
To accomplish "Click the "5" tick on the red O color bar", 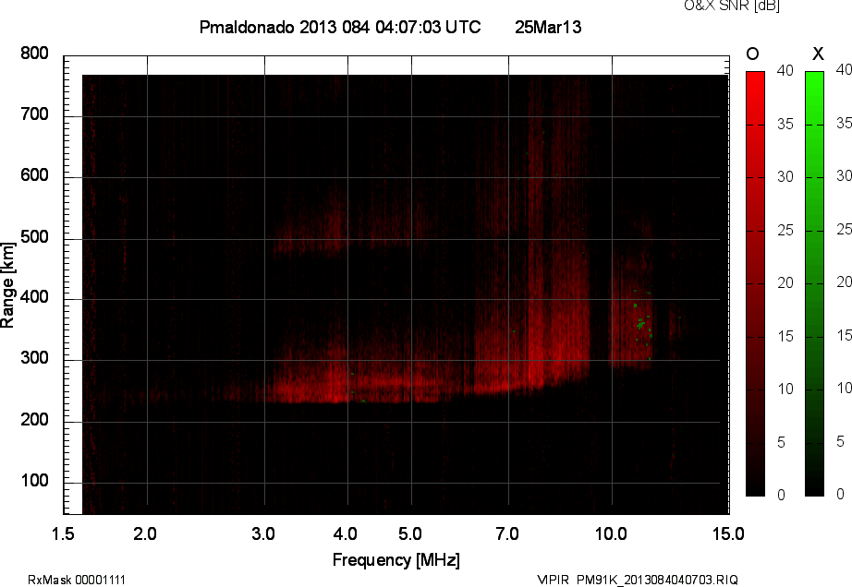I will tap(782, 443).
